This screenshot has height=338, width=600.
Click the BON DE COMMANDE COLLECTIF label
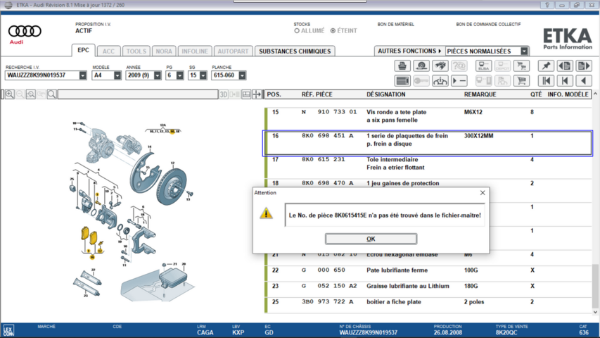click(x=488, y=24)
